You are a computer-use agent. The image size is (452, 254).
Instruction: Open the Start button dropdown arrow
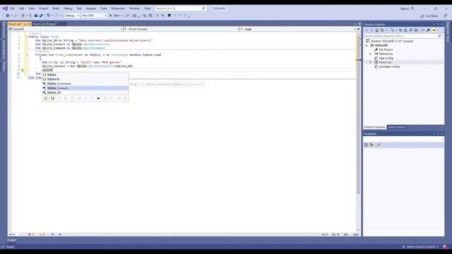(121, 16)
